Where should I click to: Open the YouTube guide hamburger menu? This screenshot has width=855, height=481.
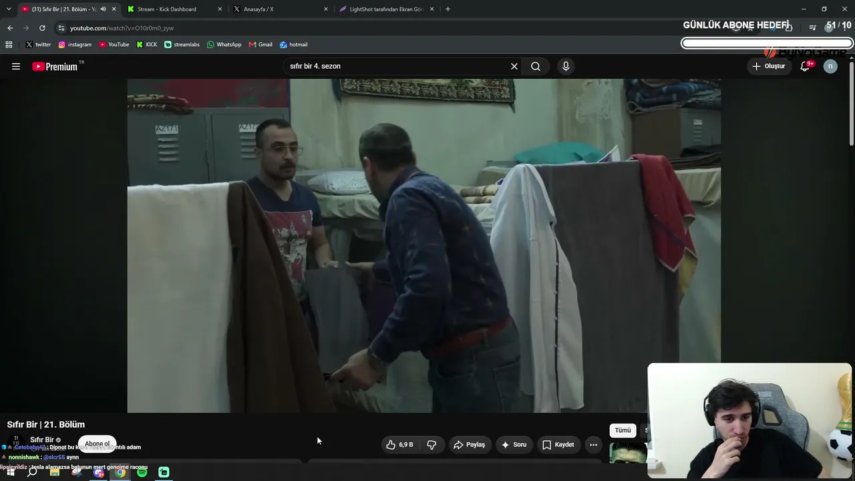pos(16,66)
